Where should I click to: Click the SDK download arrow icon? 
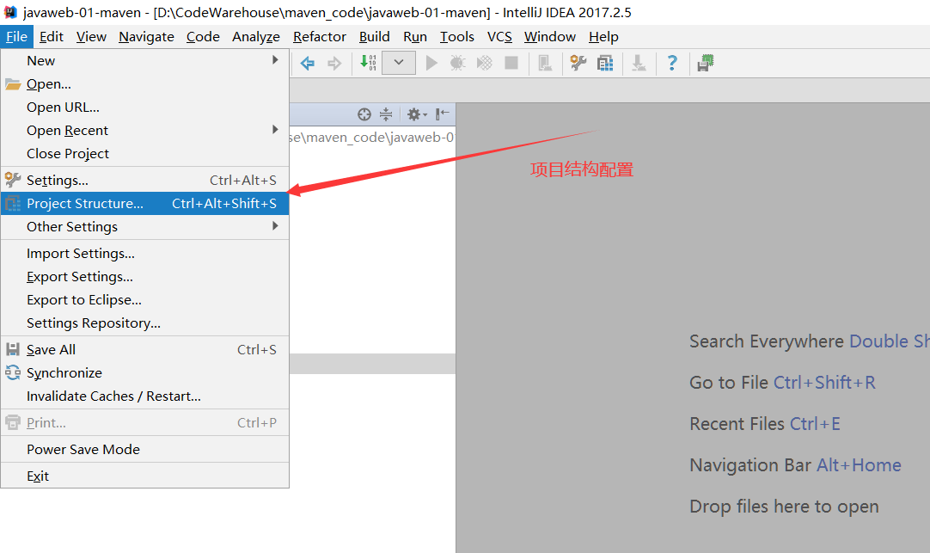pyautogui.click(x=639, y=63)
